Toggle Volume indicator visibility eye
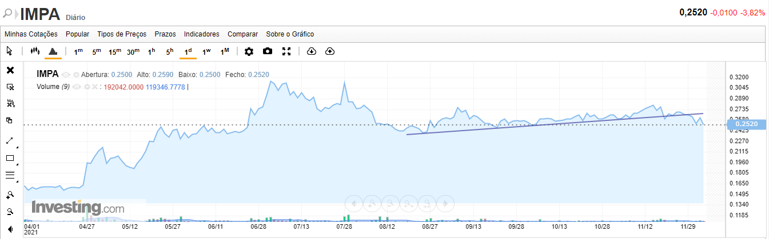The width and height of the screenshot is (769, 239). (x=77, y=87)
